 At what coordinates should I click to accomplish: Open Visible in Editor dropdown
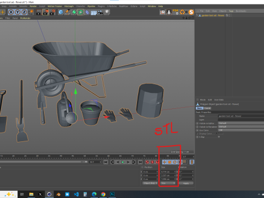(x=241, y=123)
